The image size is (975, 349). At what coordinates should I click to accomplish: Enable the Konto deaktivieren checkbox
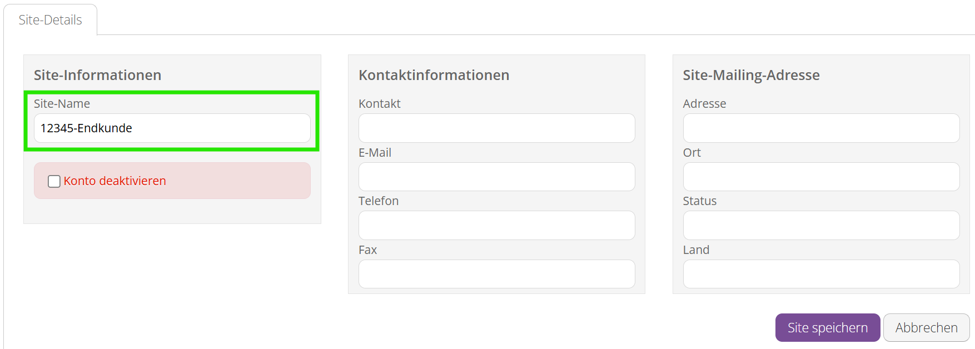(54, 181)
